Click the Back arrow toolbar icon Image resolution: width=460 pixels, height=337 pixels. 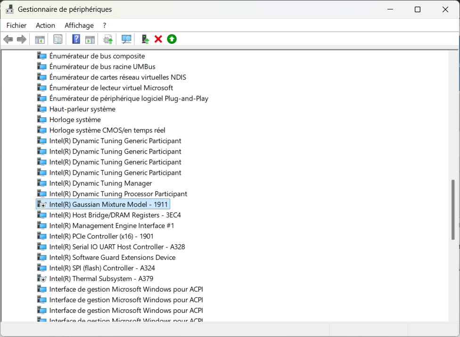pos(8,39)
